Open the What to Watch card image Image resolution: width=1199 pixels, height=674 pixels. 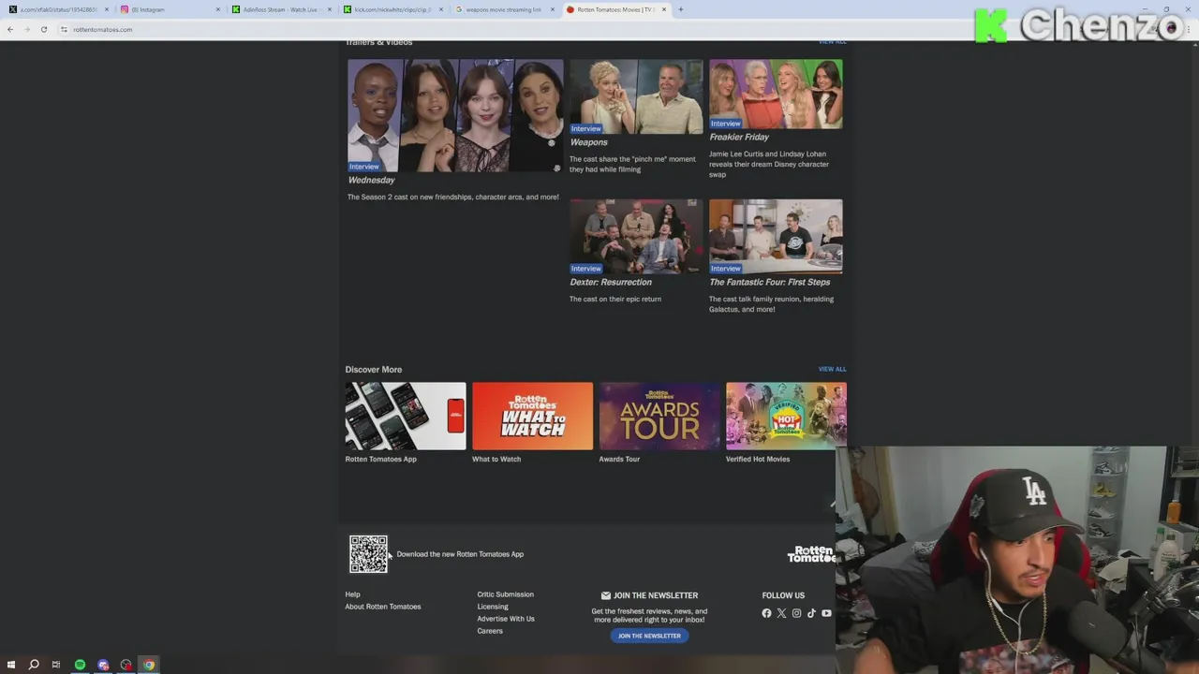[x=532, y=416]
